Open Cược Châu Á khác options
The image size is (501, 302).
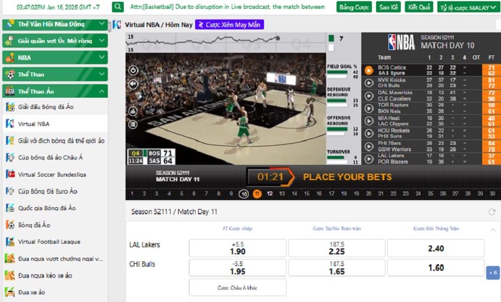pos(238,287)
